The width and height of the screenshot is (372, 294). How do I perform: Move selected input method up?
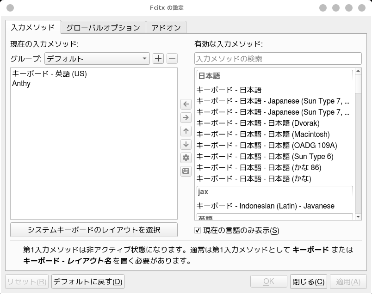186,131
